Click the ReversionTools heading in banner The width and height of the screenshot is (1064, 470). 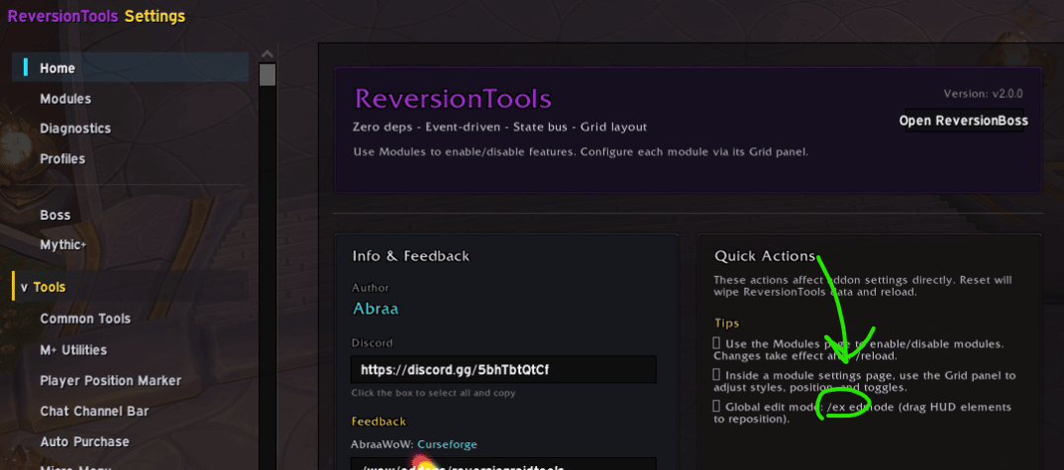click(454, 99)
